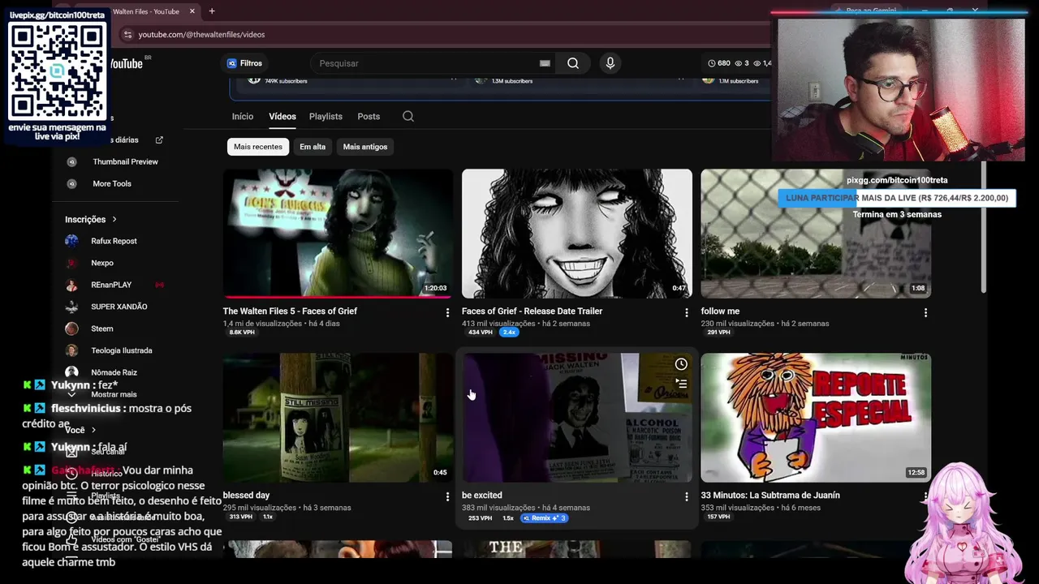The width and height of the screenshot is (1039, 584).
Task: Open the More Tools label
Action: click(x=112, y=183)
